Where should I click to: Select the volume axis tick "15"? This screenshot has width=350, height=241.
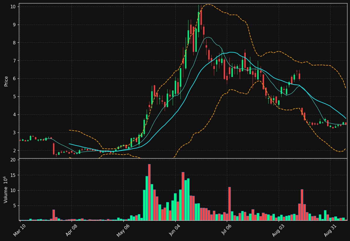(13, 175)
